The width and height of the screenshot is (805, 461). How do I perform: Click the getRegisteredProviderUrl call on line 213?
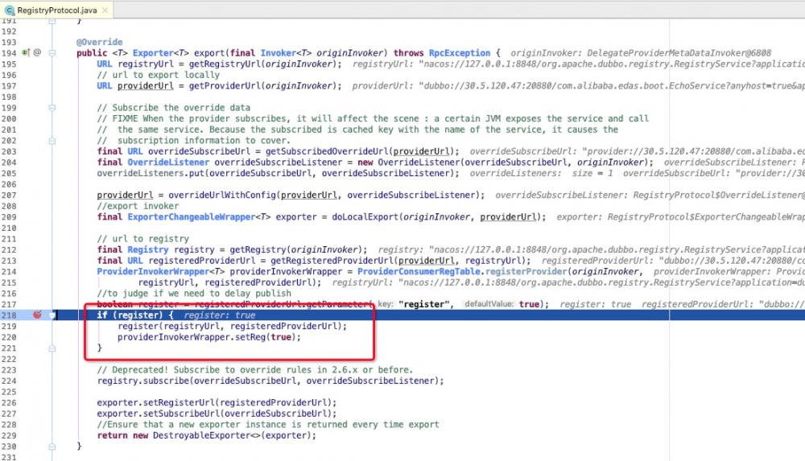332,261
